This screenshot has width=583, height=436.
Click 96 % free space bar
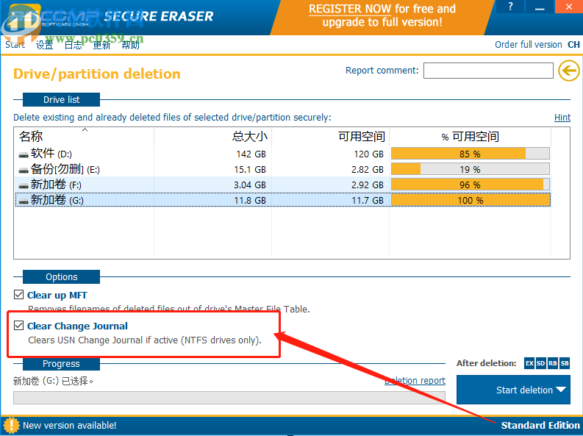[471, 185]
